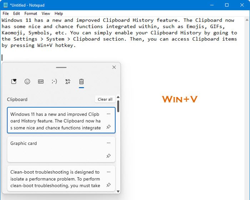Select the Clipboard history tab icon

(x=81, y=82)
